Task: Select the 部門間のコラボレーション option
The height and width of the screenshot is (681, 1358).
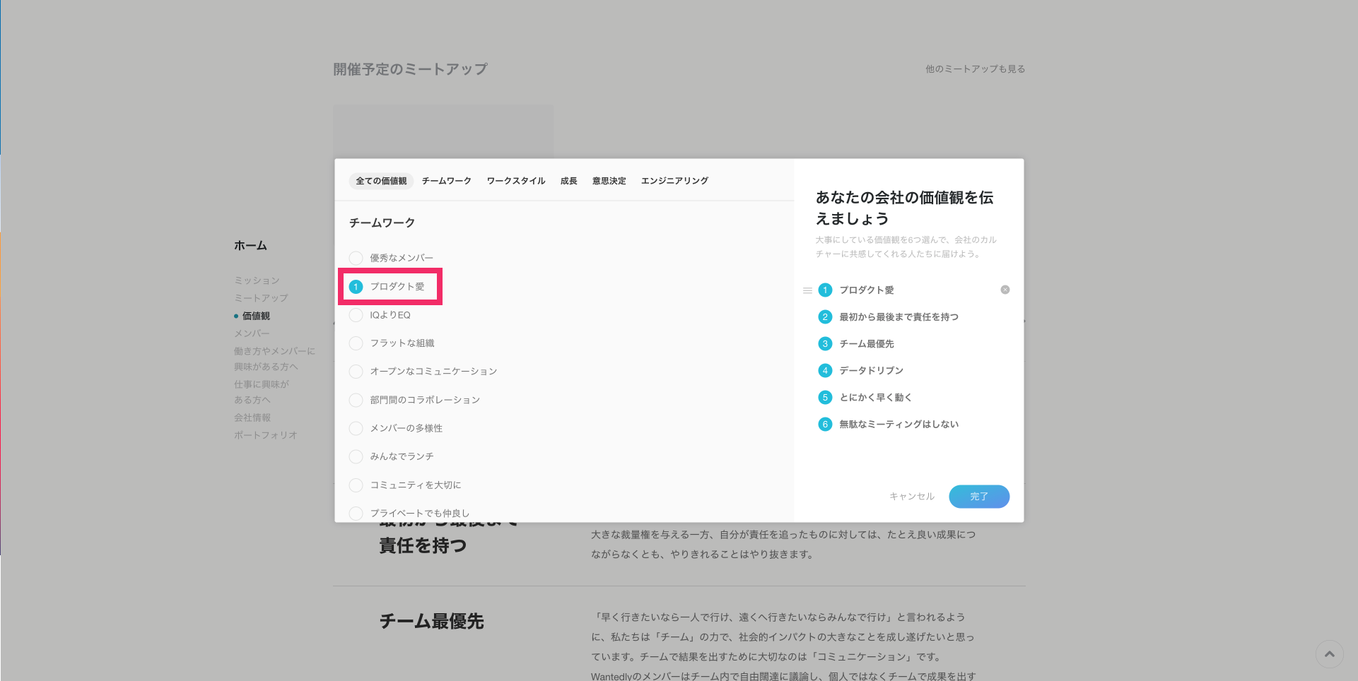Action: [x=414, y=400]
